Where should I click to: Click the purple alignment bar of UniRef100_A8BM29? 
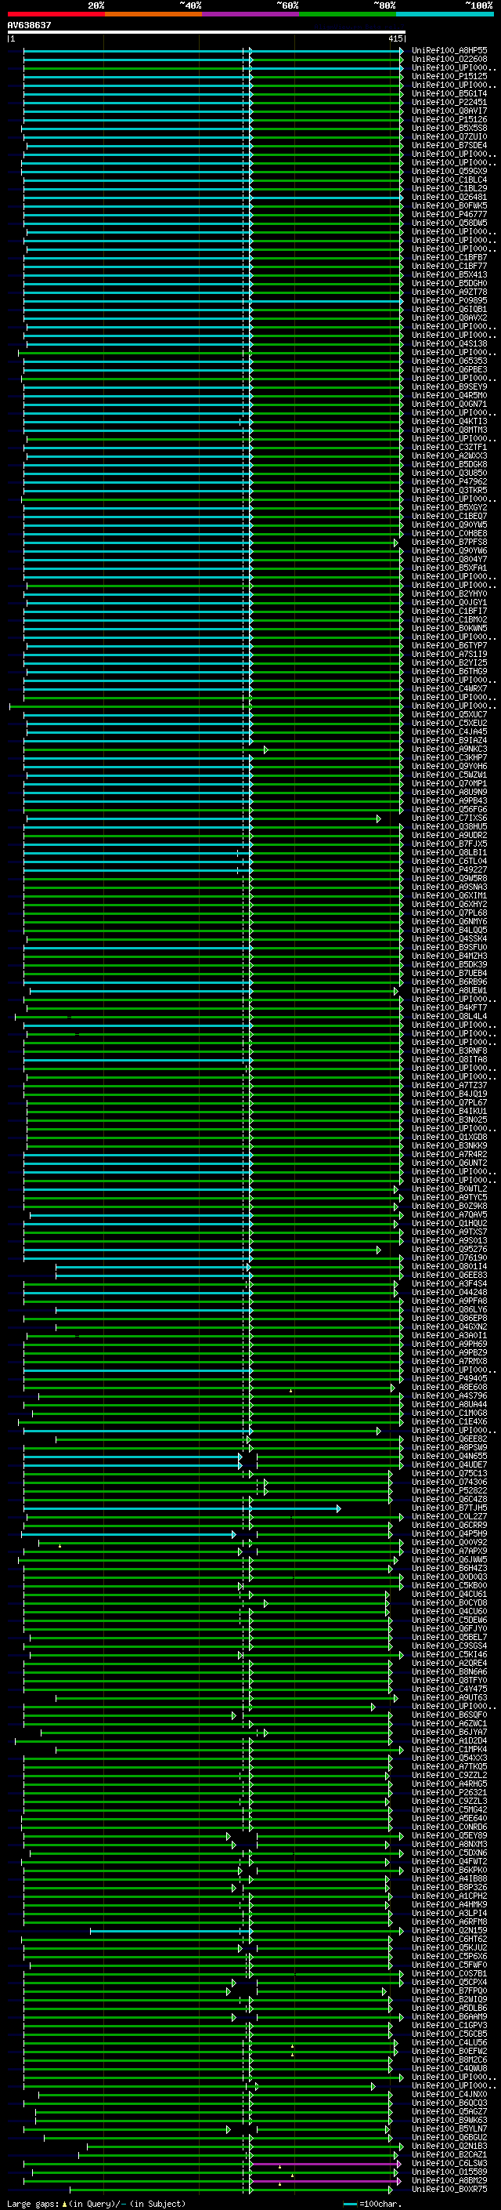[325, 2182]
